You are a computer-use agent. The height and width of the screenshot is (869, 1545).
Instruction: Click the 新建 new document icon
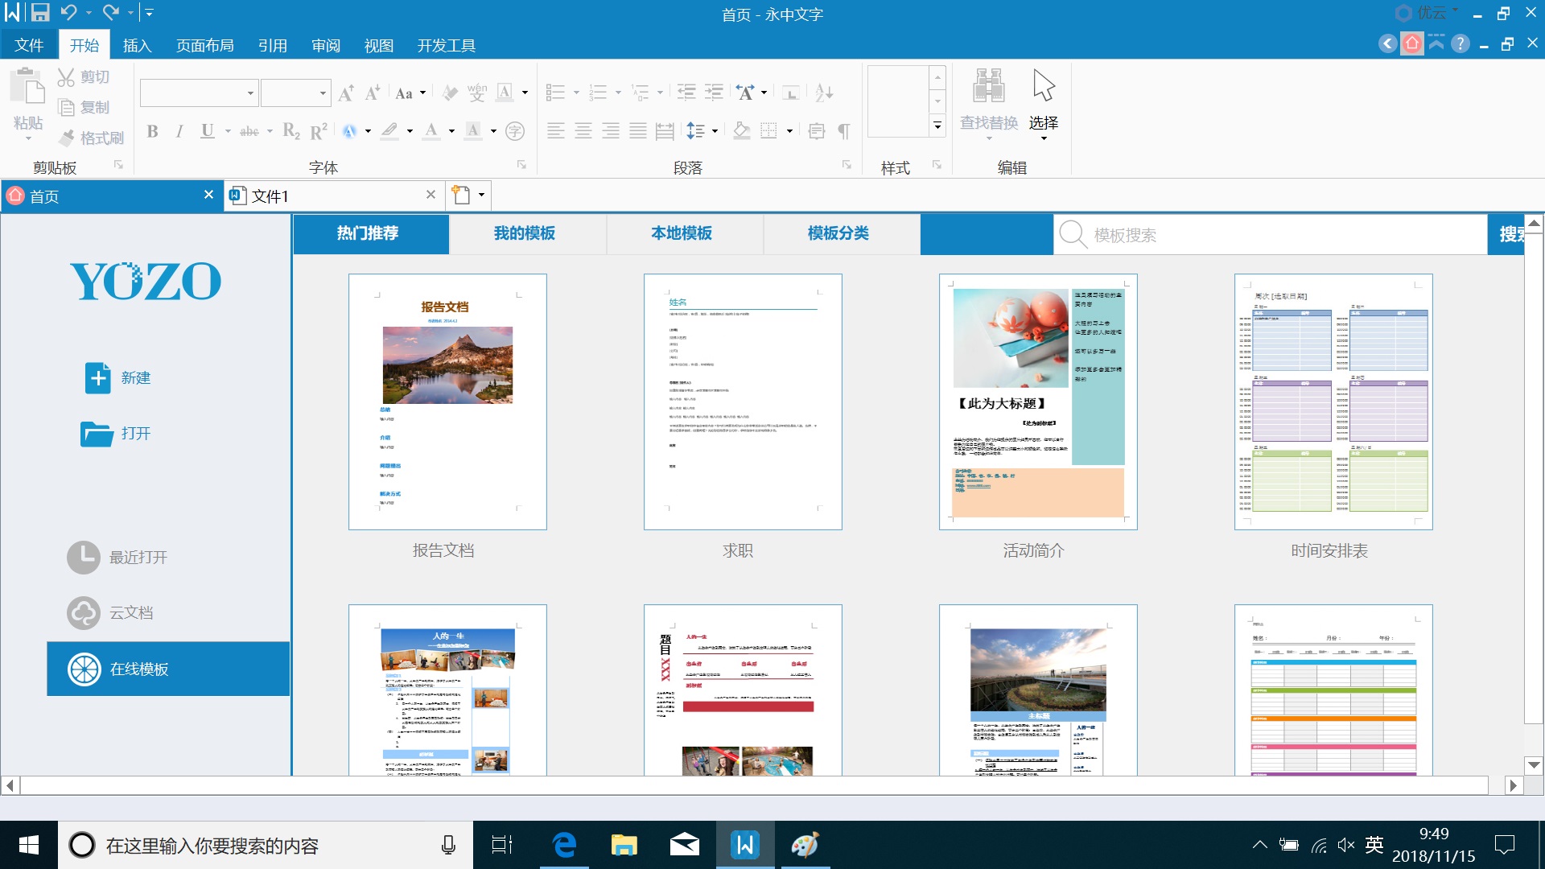(98, 377)
